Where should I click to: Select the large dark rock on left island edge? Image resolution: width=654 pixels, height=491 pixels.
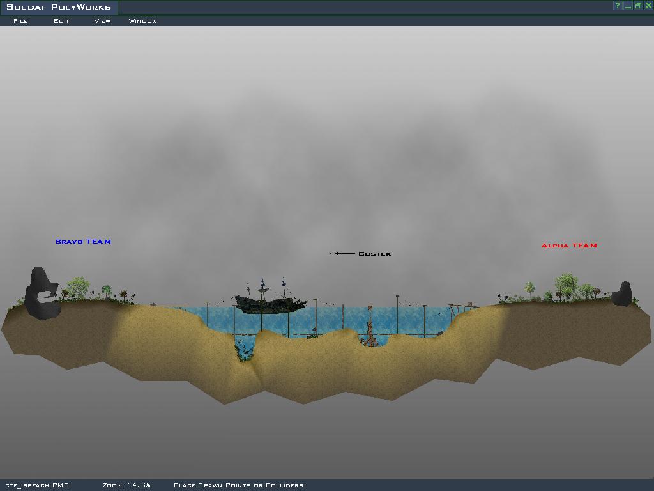42,293
